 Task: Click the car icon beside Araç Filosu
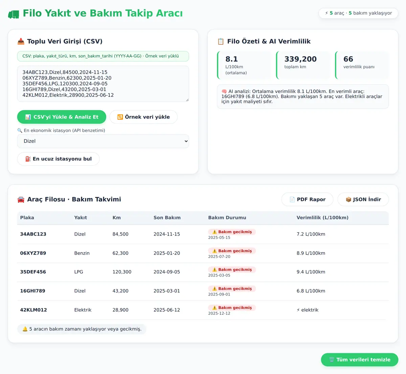(x=21, y=200)
